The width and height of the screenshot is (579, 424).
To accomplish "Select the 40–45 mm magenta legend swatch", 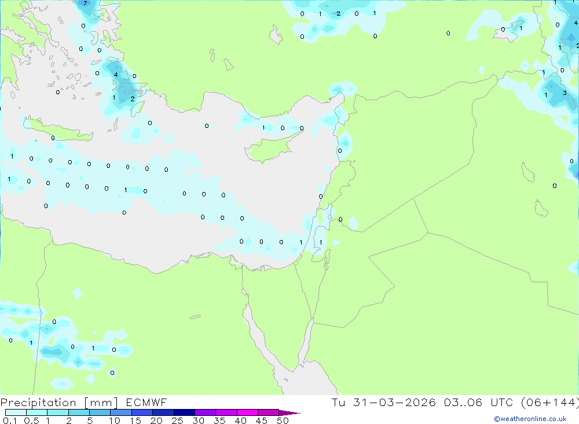I will pyautogui.click(x=247, y=412).
